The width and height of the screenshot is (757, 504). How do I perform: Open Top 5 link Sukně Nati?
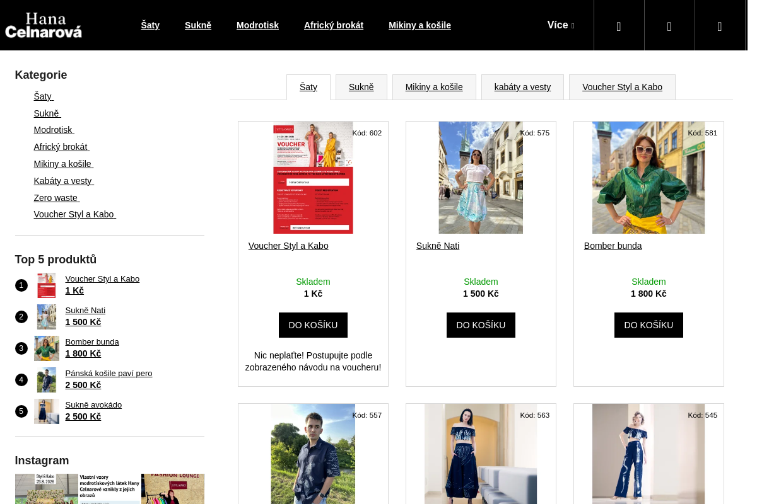click(85, 311)
